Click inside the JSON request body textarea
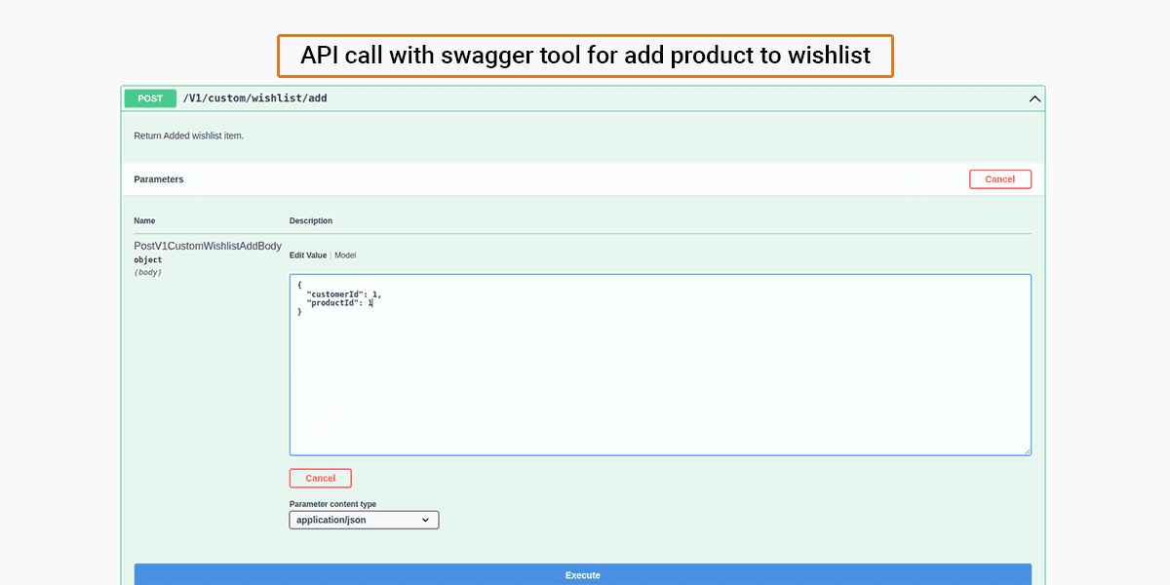Image resolution: width=1170 pixels, height=585 pixels. [x=660, y=365]
